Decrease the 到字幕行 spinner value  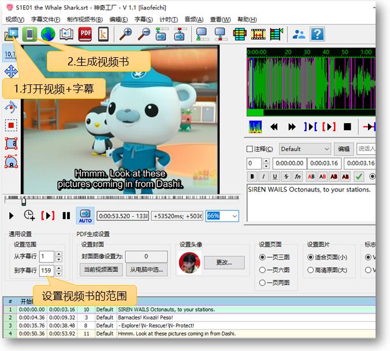click(x=59, y=274)
